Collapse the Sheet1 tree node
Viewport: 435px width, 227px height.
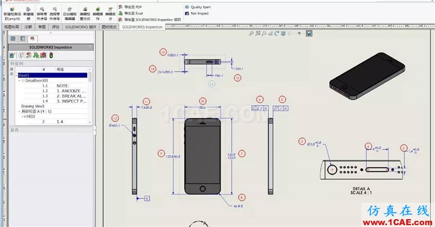17,75
